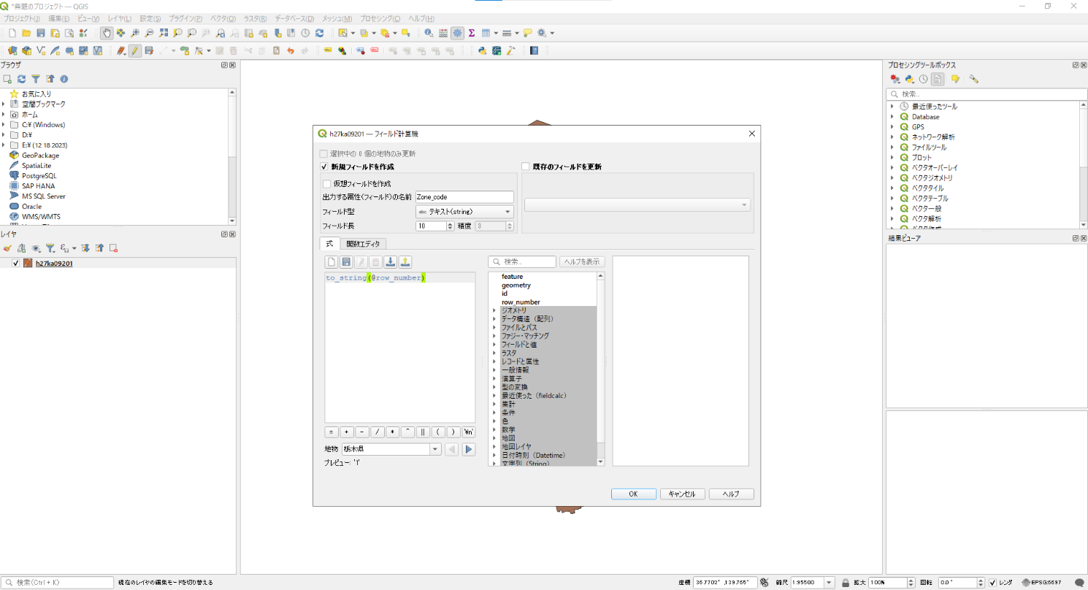
Task: Click the save expression icon in calculator
Action: [x=346, y=262]
